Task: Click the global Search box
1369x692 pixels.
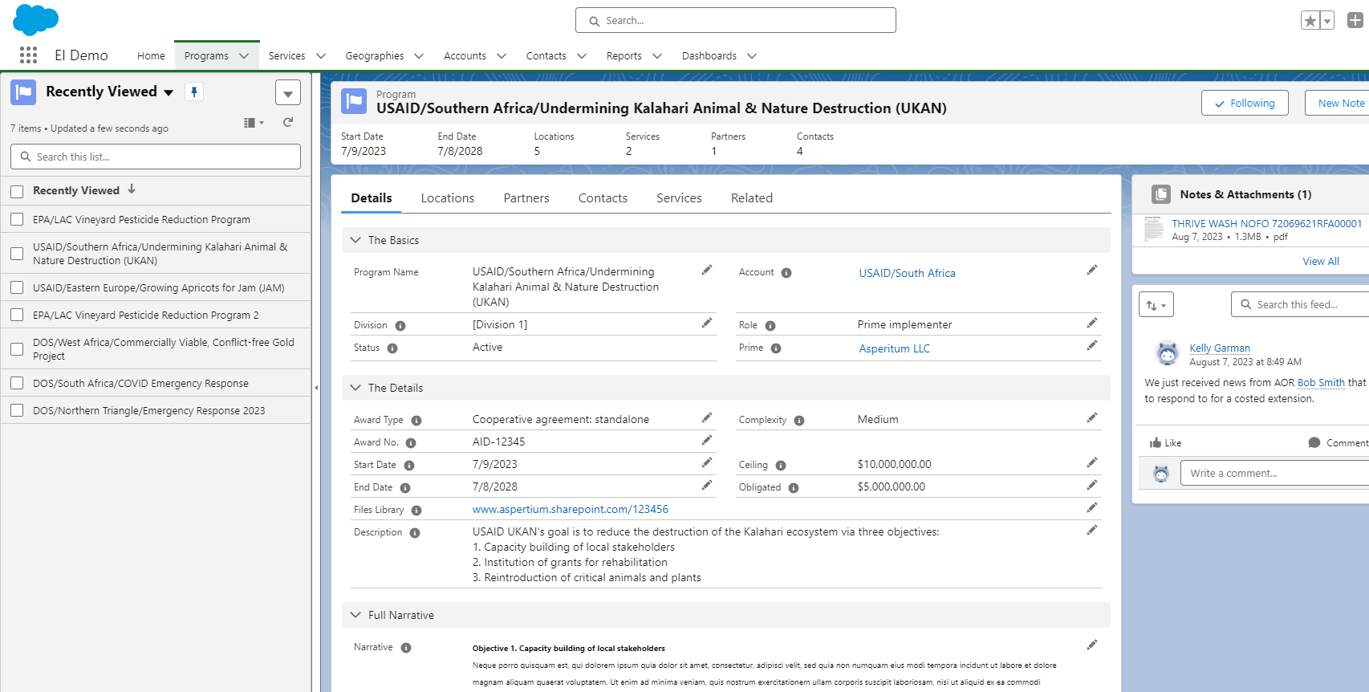Action: tap(736, 20)
